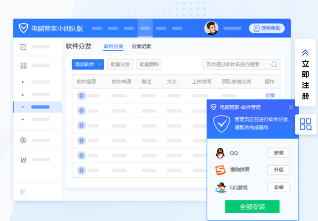This screenshot has height=221, width=318.
Task: Click the blue QQ contact icon on right edge
Action: pyautogui.click(x=305, y=124)
